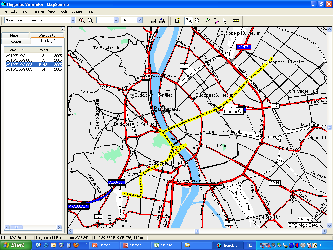Select the Route tool
This screenshot has height=250, width=333.
[216, 21]
